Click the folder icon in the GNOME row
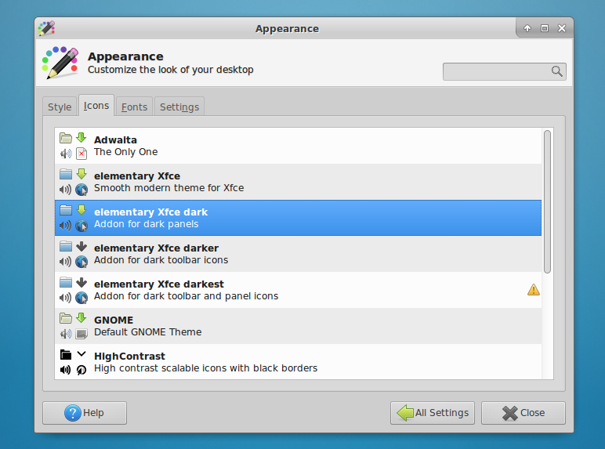605x449 pixels. pos(66,318)
